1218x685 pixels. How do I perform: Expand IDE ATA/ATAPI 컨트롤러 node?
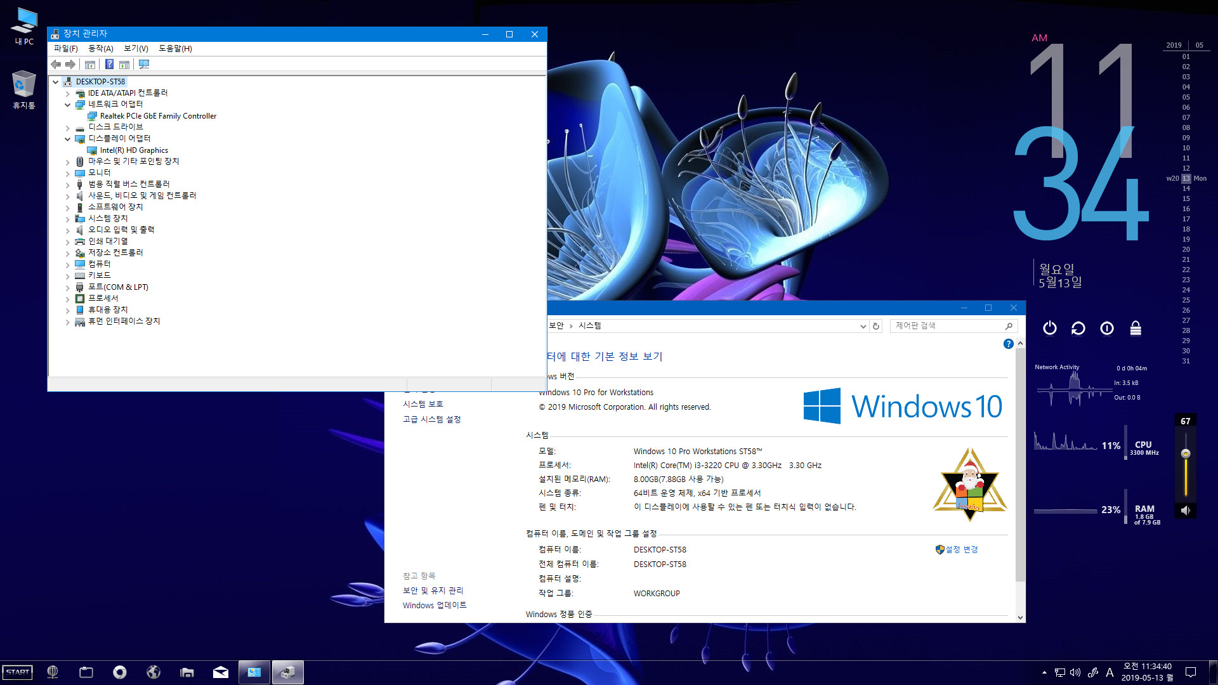pos(68,93)
